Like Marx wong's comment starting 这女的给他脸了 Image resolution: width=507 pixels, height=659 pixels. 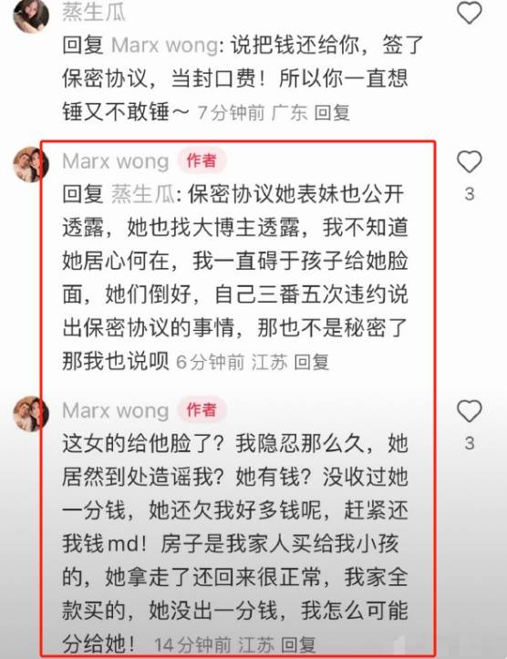click(470, 410)
